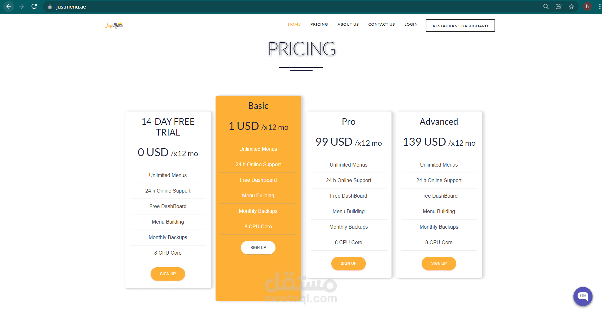Image resolution: width=602 pixels, height=311 pixels.
Task: Go to the Home nav item
Action: click(294, 24)
